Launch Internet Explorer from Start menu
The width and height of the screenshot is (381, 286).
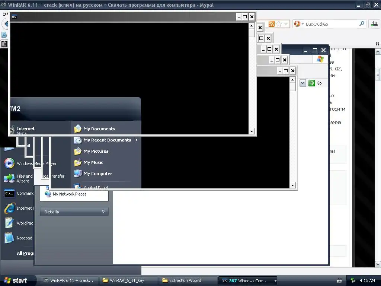19,208
